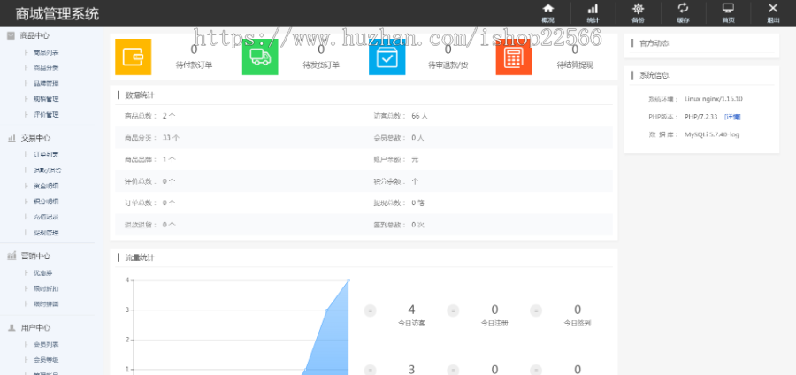Go to 品牌管理 page
The image size is (796, 375).
click(46, 83)
